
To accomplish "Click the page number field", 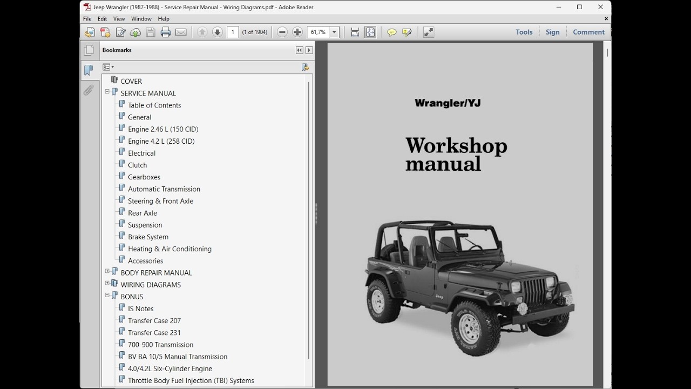I will point(233,32).
